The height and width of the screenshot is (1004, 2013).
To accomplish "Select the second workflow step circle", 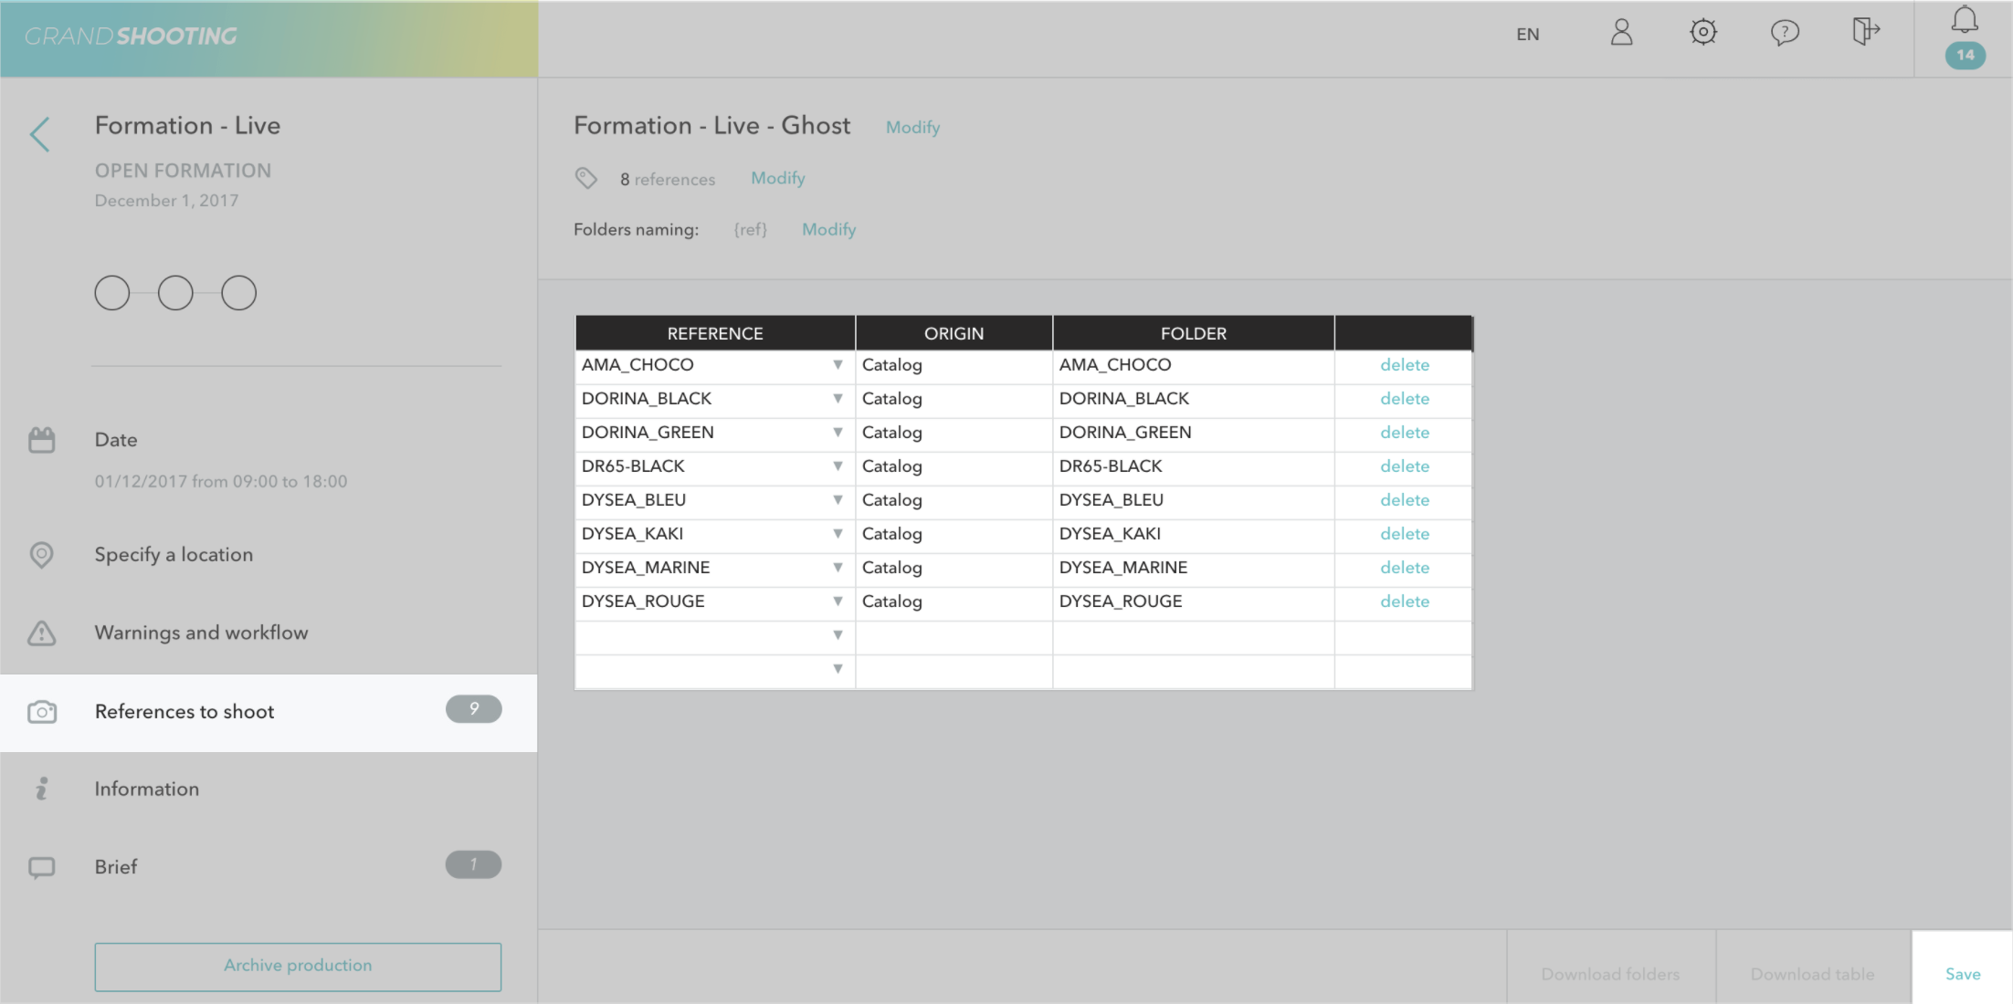I will pos(175,293).
